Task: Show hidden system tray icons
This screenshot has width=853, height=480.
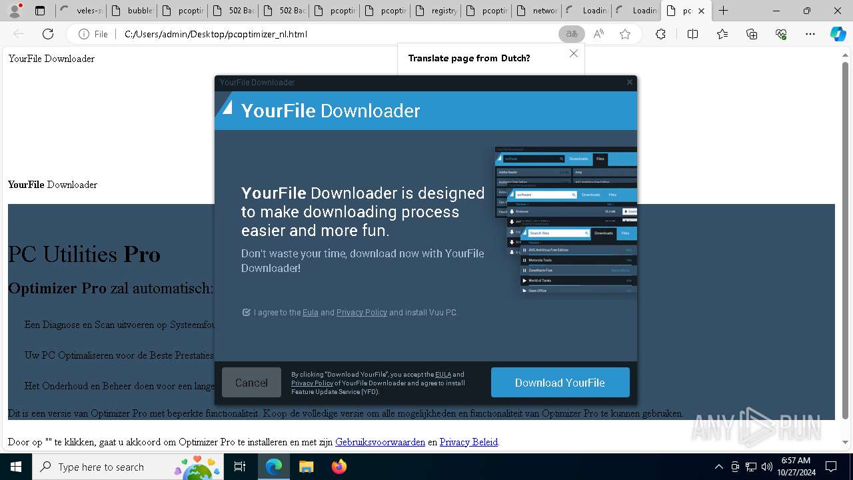Action: 718,467
